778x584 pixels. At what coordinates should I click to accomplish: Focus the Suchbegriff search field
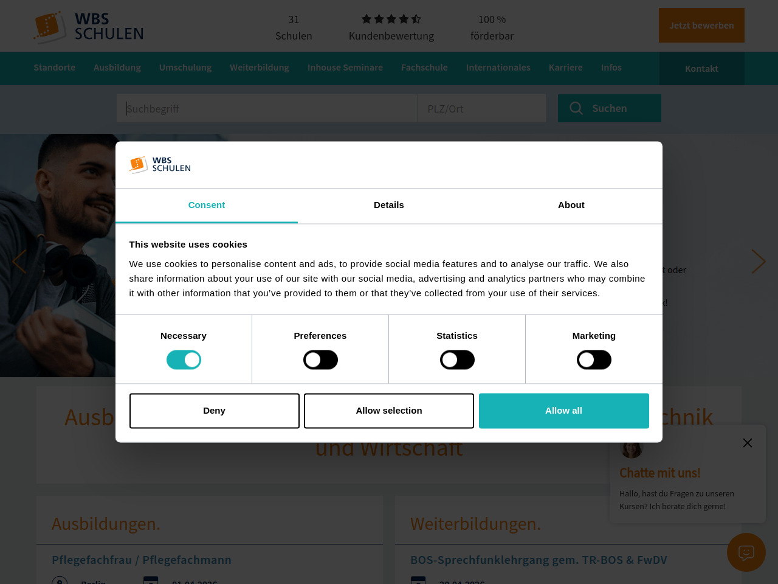tap(267, 108)
